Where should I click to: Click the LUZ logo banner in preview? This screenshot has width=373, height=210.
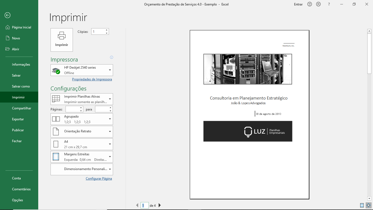coord(248,131)
